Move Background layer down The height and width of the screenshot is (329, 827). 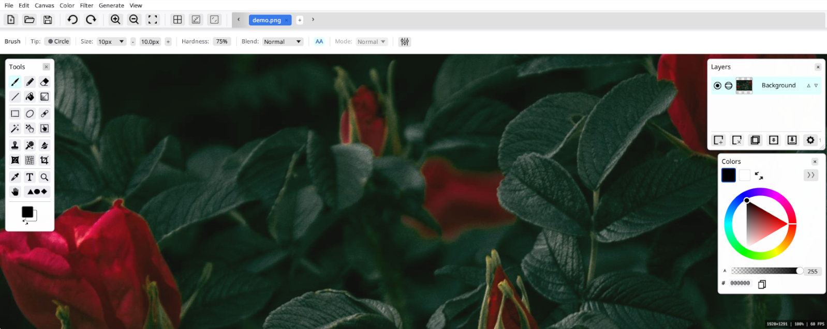816,86
